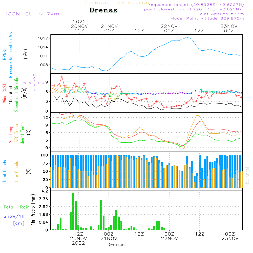Click the bottom '00Z 22NOV' time label
This screenshot has height=253, width=253.
[170, 236]
